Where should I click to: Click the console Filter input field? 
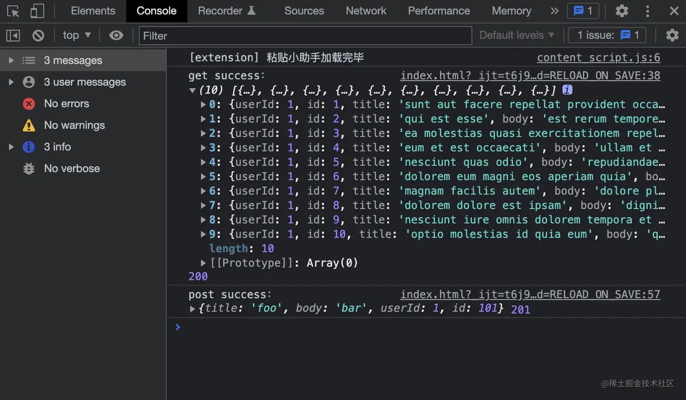tap(305, 36)
